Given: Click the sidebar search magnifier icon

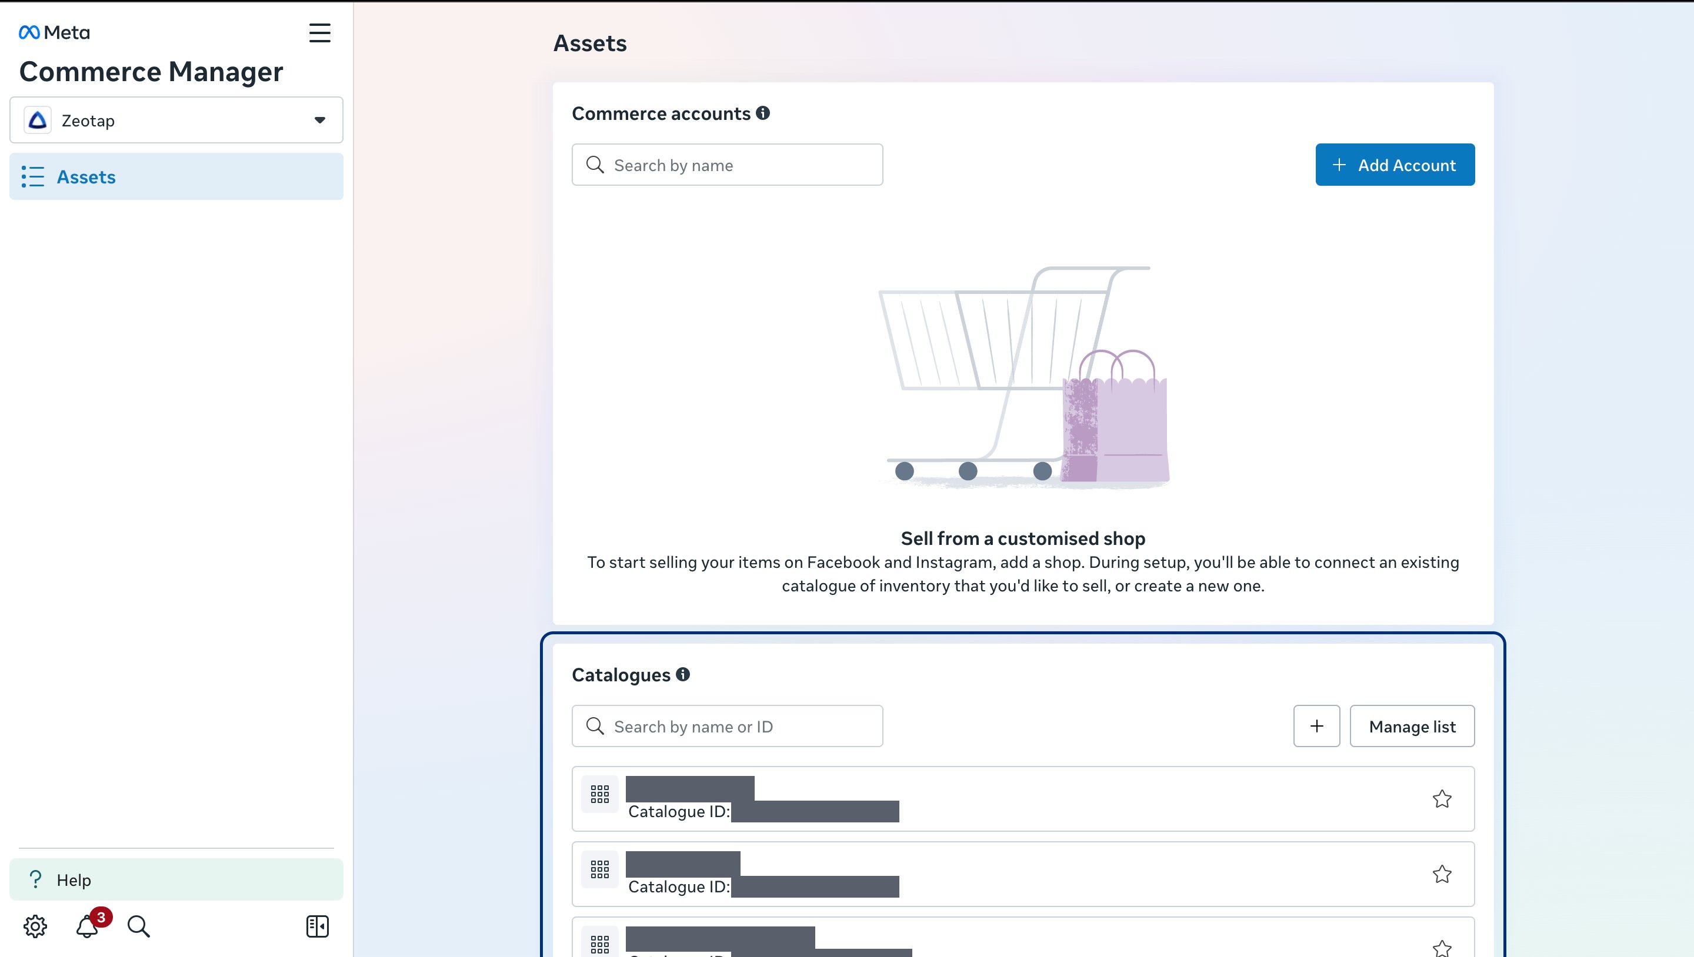Looking at the screenshot, I should pos(139,927).
